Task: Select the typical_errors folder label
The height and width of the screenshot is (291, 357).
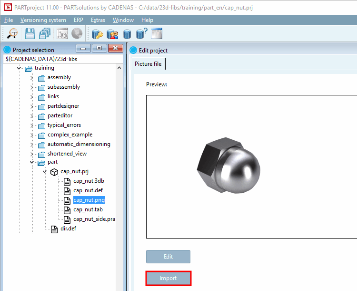Action: [x=64, y=125]
